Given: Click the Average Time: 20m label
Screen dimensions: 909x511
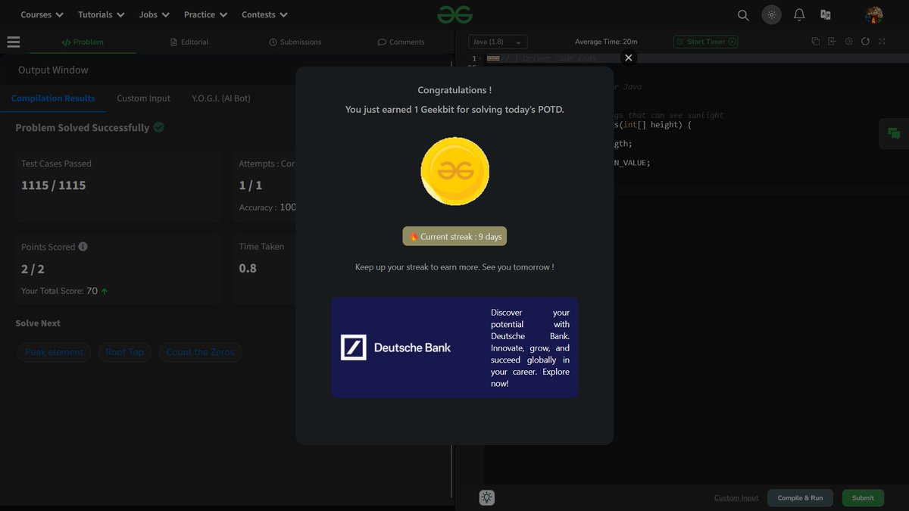Looking at the screenshot, I should pos(606,42).
